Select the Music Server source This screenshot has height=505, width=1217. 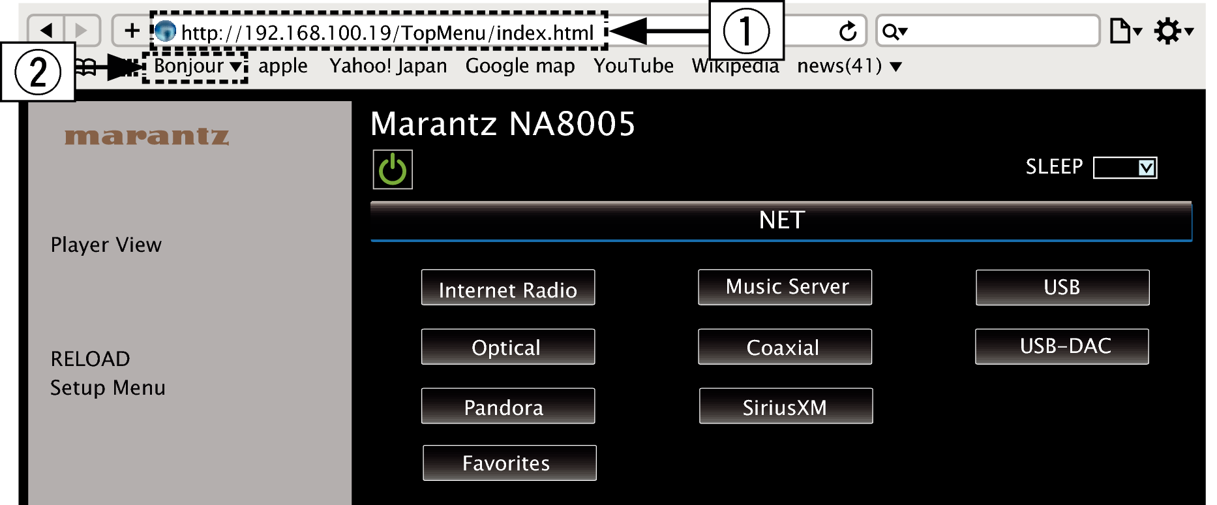coord(785,287)
